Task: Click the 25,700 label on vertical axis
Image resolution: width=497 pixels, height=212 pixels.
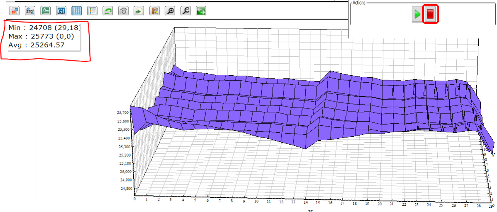Action: (x=123, y=113)
